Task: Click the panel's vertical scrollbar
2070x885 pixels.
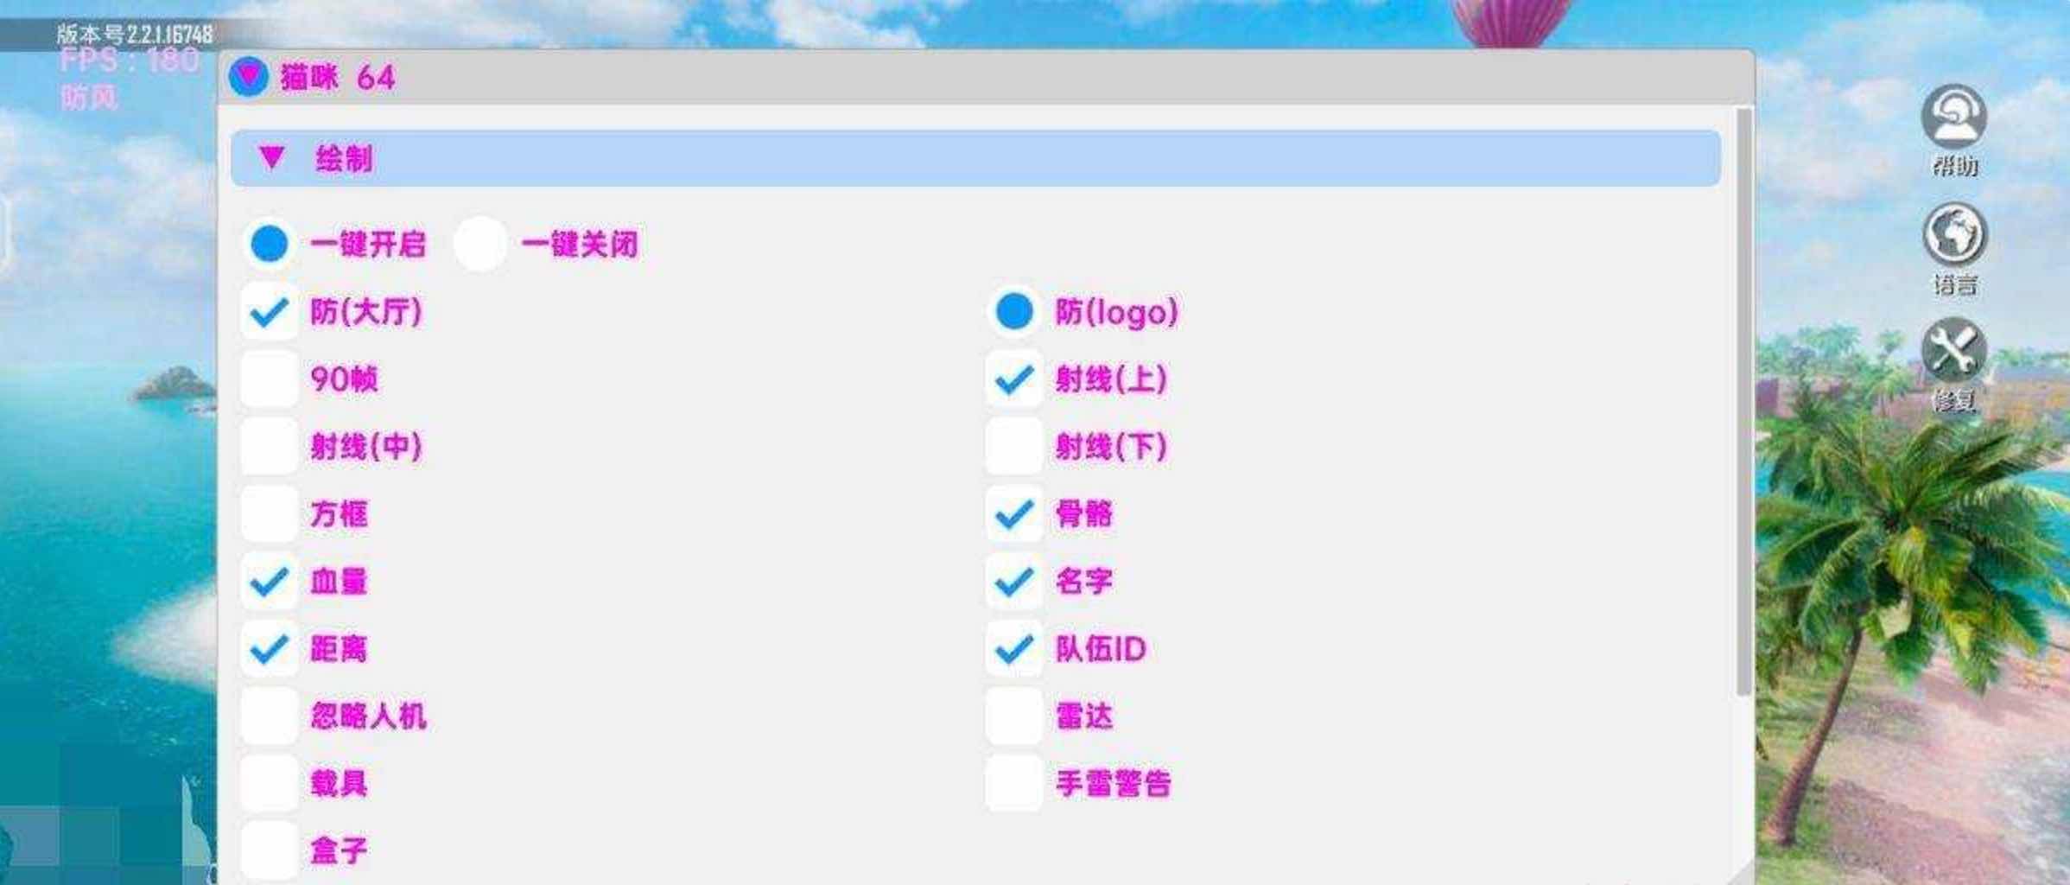Action: pos(1743,402)
